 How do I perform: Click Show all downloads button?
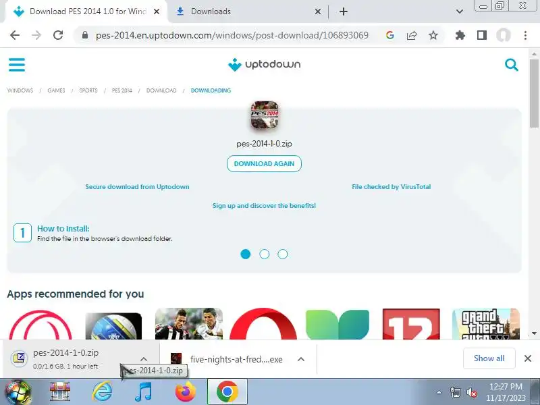(x=489, y=358)
